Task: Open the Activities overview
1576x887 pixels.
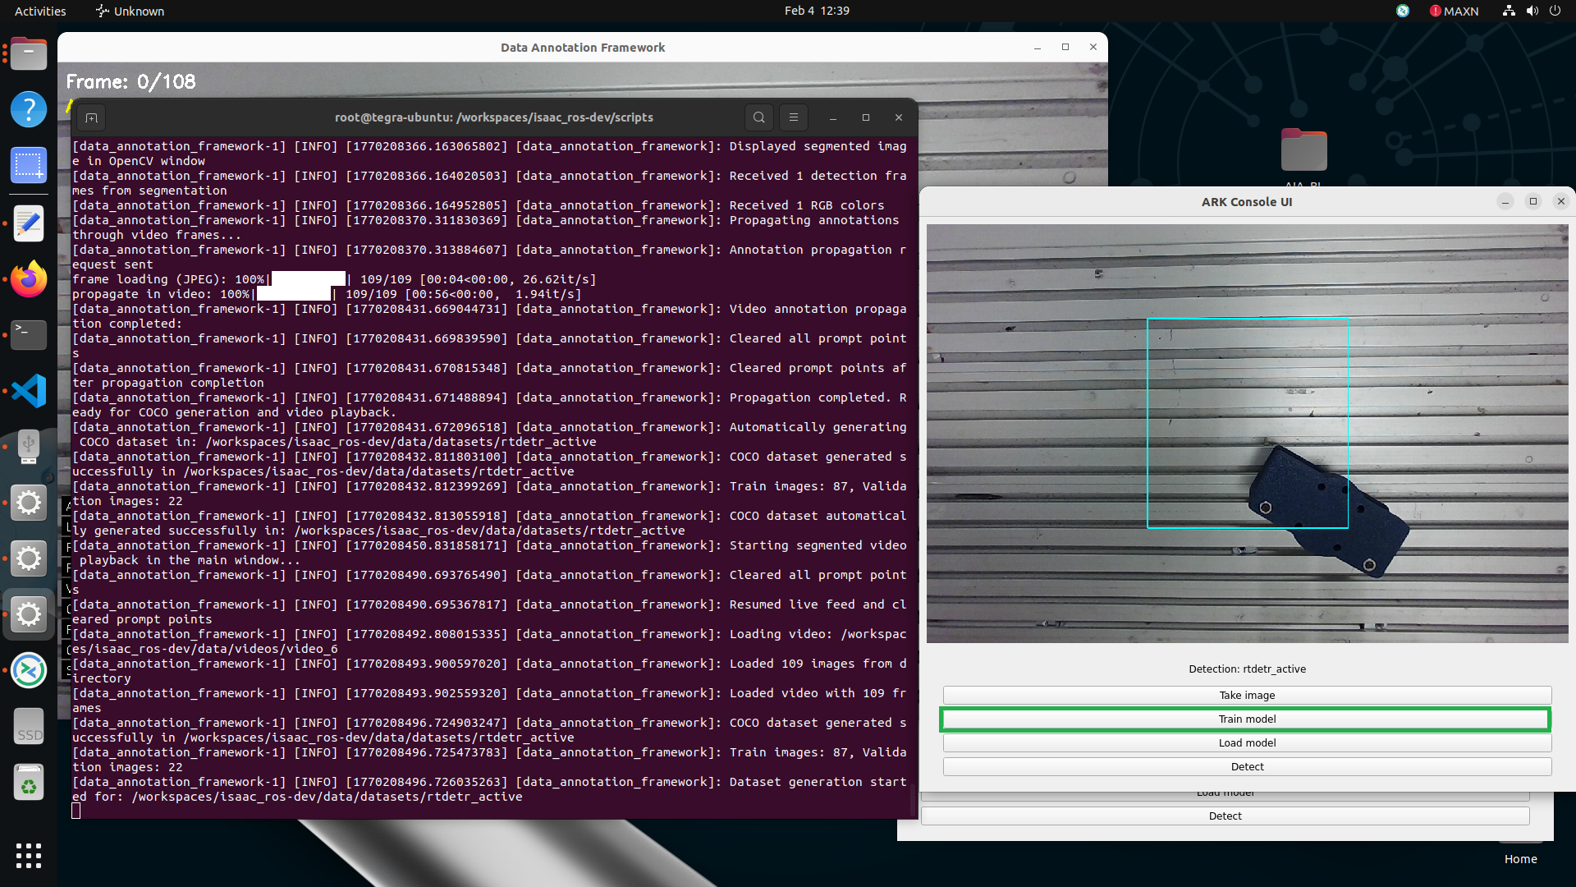Action: (40, 11)
